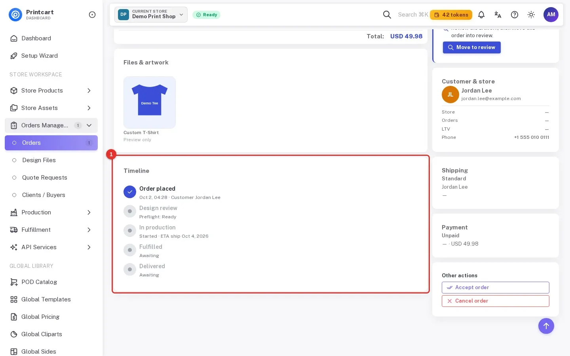570x356 pixels.
Task: Click the JL customer avatar
Action: (450, 95)
